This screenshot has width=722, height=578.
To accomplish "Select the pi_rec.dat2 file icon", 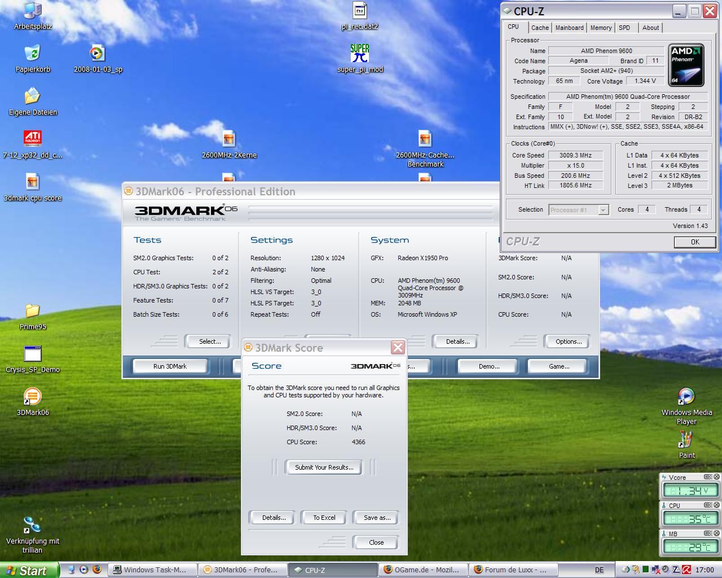I will (x=360, y=16).
